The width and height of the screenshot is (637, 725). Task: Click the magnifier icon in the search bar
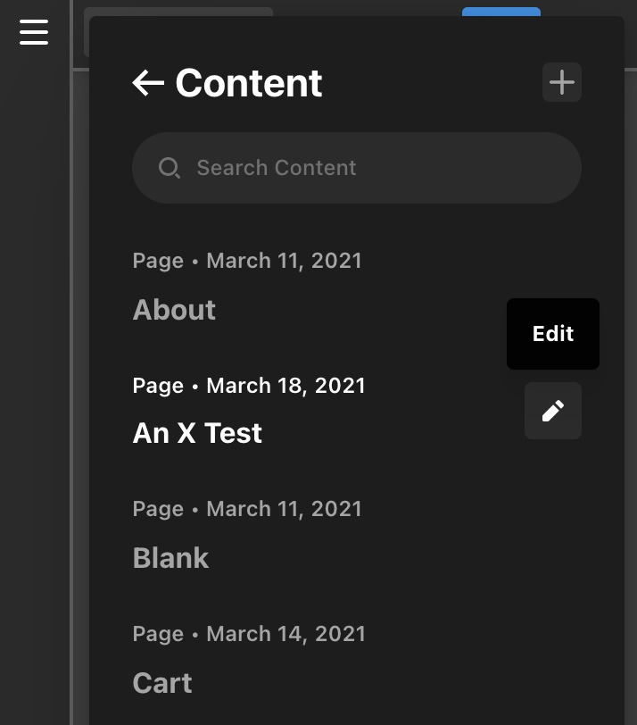pyautogui.click(x=170, y=168)
